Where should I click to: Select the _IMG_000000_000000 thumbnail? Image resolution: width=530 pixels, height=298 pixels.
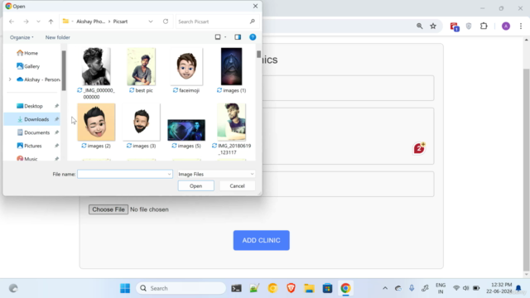(x=96, y=66)
